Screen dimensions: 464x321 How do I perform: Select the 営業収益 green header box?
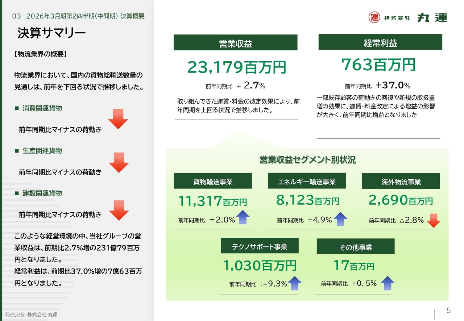[x=235, y=43]
